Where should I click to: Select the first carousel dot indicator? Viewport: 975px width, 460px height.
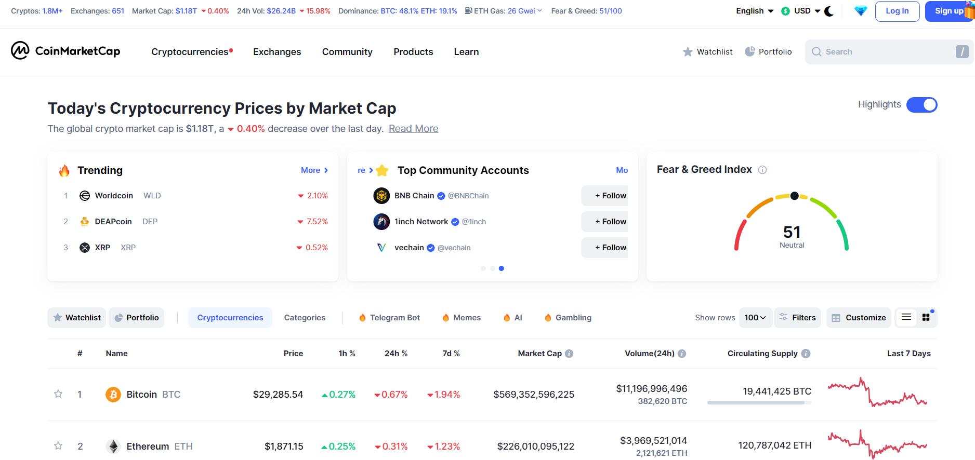(x=483, y=268)
